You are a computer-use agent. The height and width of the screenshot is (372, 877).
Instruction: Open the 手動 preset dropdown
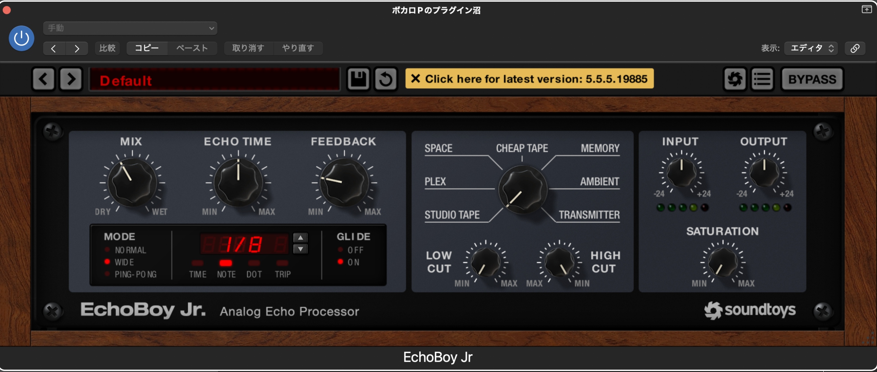click(x=130, y=28)
